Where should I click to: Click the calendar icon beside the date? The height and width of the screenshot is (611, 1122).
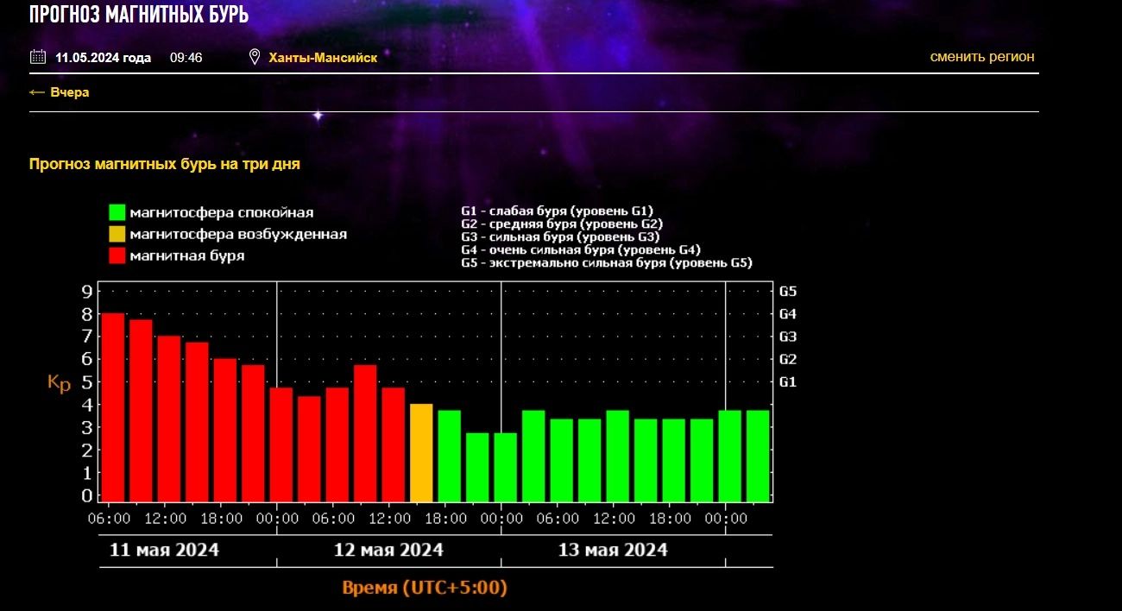pyautogui.click(x=37, y=57)
